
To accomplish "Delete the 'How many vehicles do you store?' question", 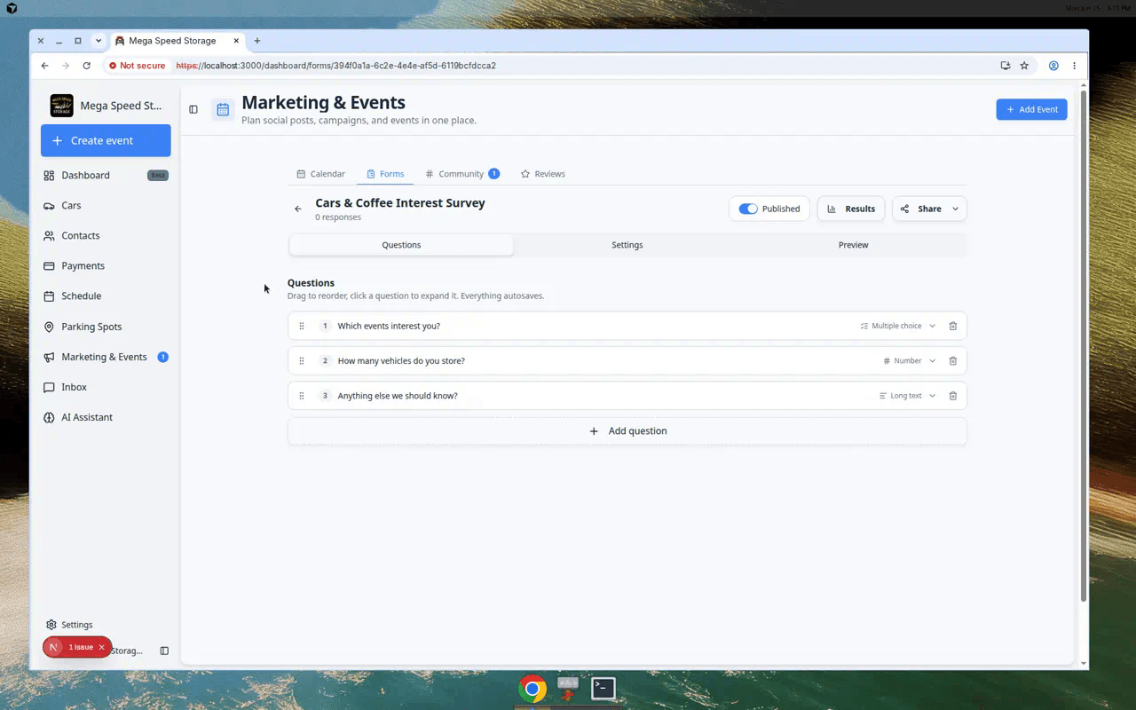I will 953,361.
